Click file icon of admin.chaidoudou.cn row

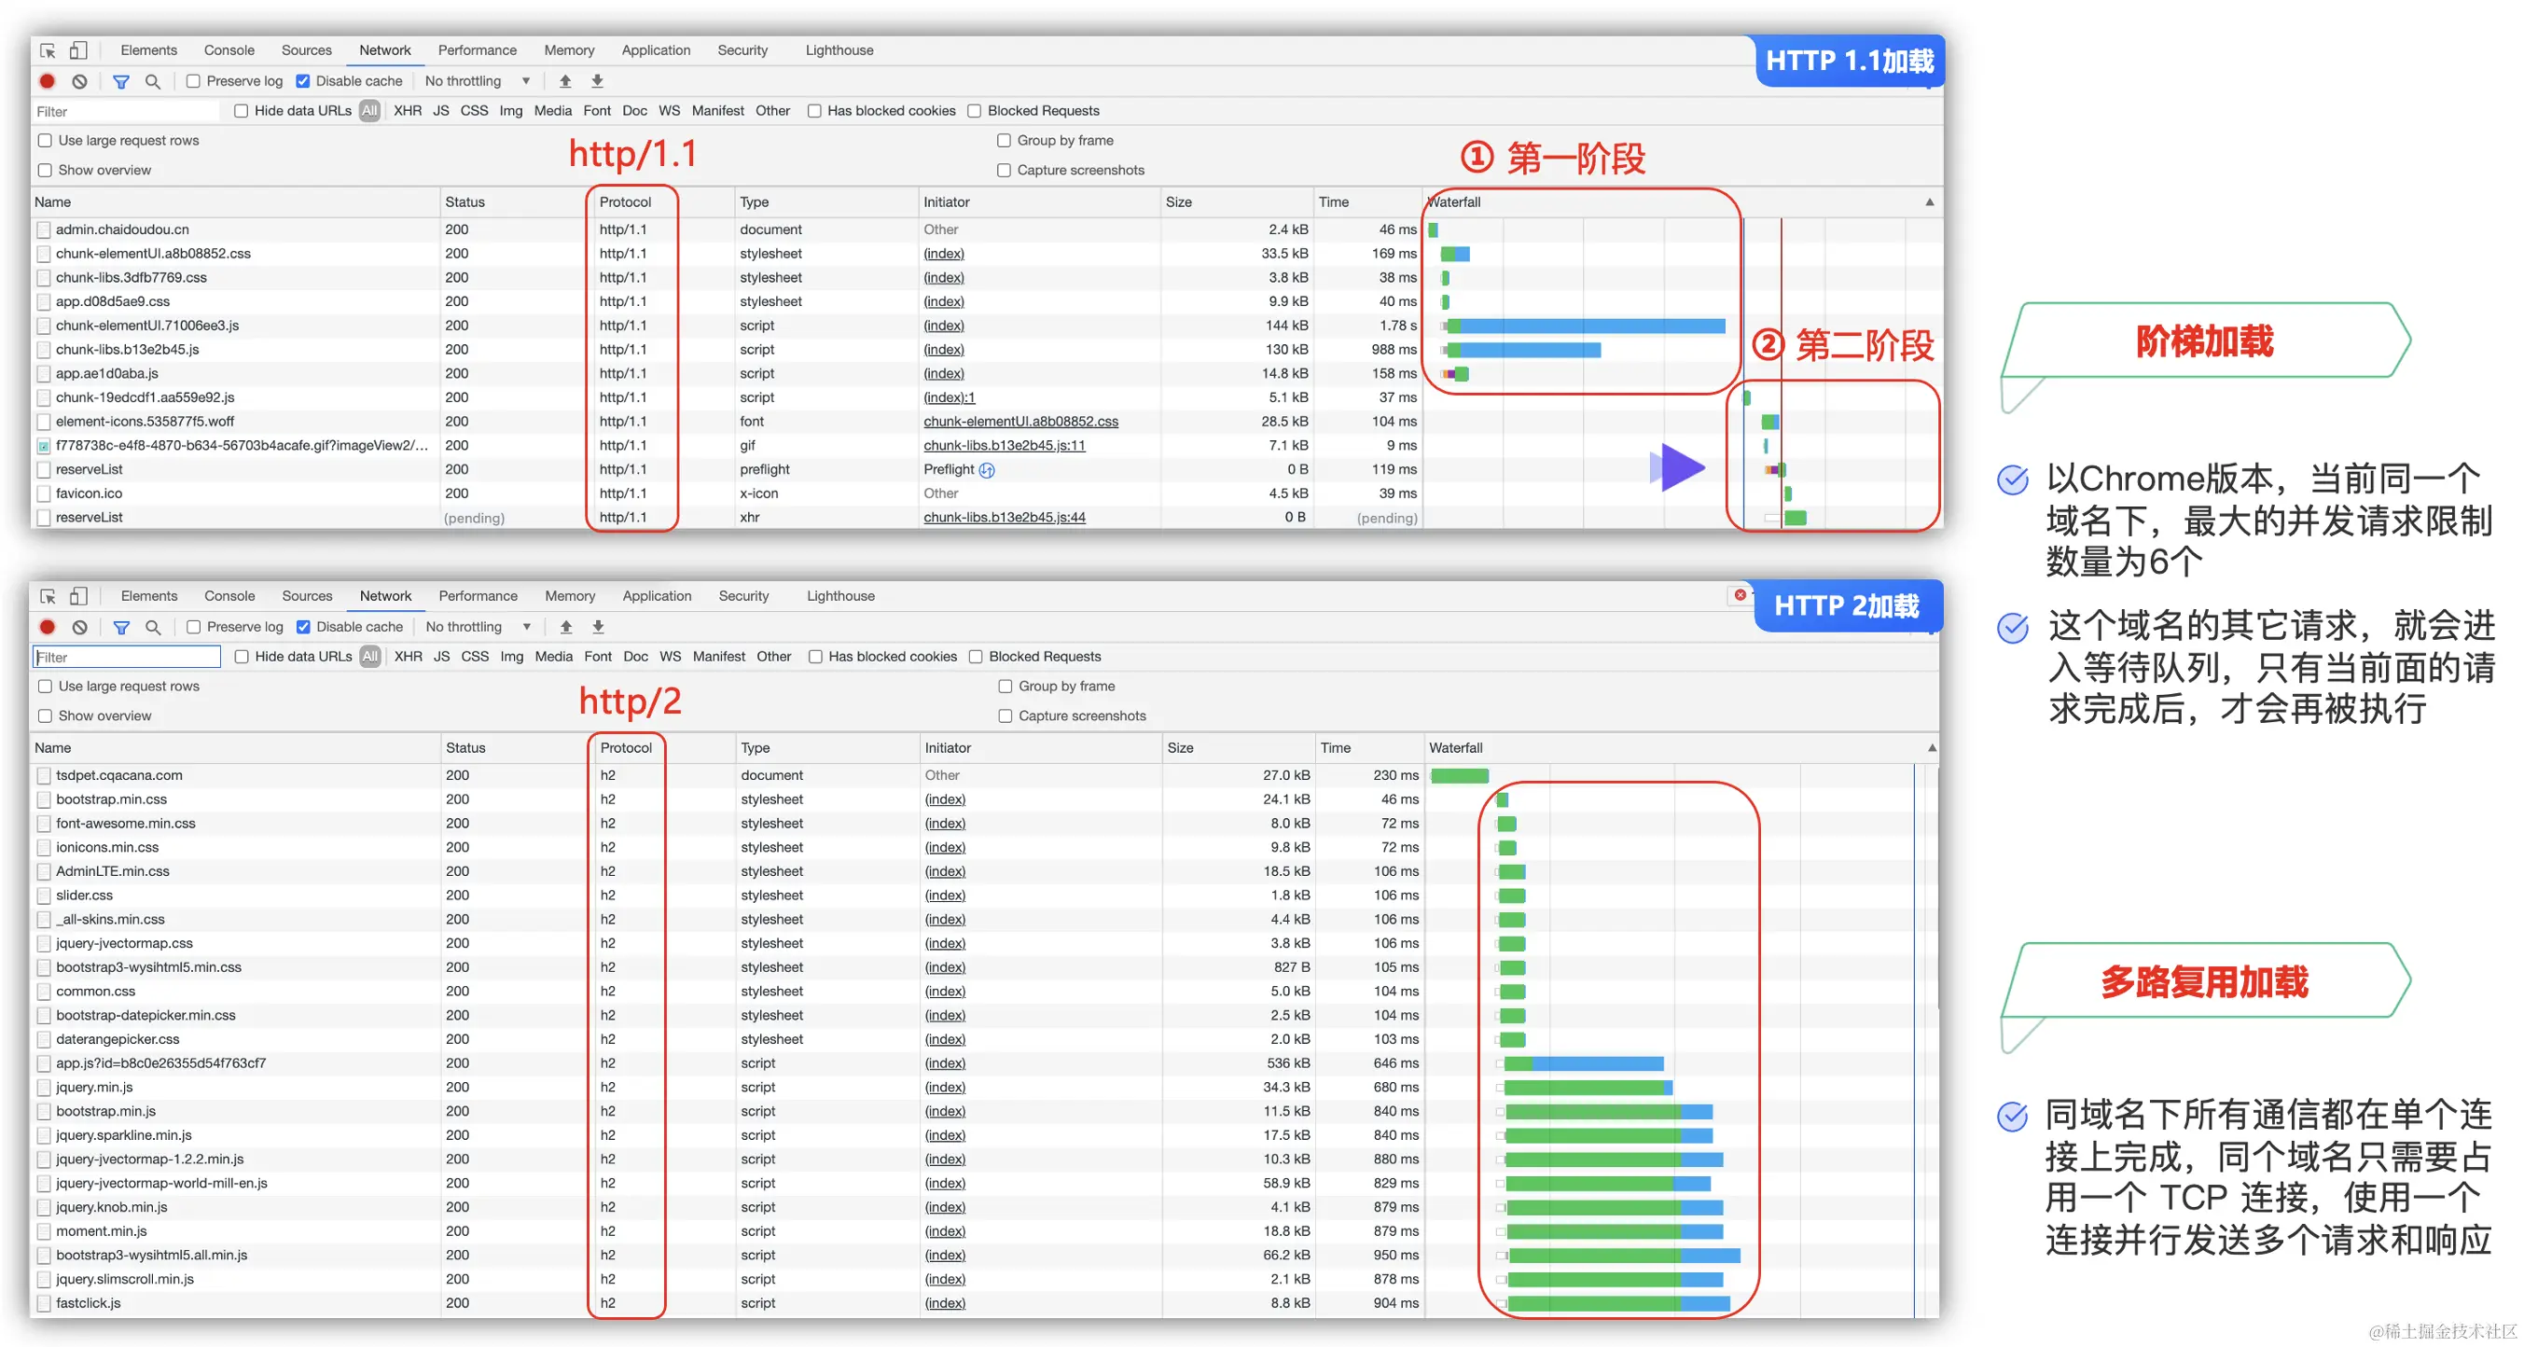pyautogui.click(x=44, y=229)
